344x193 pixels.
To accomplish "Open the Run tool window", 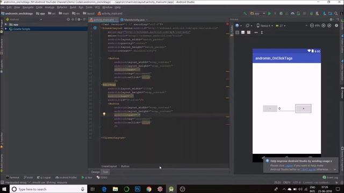I will coord(87,177).
